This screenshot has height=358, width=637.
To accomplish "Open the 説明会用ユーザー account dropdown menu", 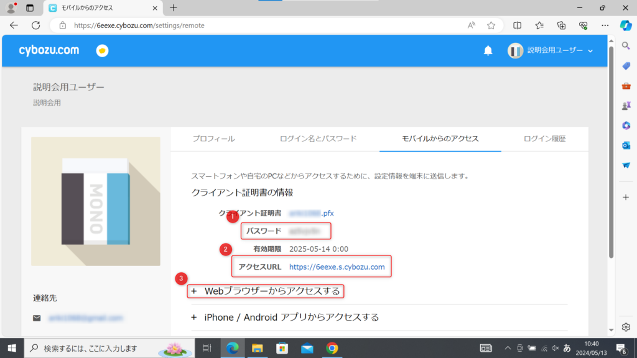I will point(551,50).
